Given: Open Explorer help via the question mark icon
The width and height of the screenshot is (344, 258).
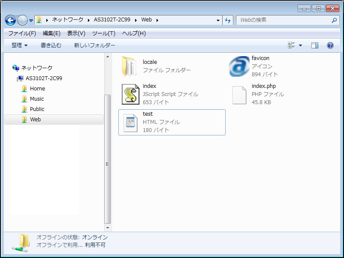Looking at the screenshot, I should pyautogui.click(x=329, y=45).
